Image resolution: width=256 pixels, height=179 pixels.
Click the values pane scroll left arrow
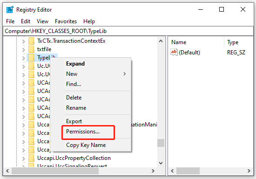(x=172, y=171)
